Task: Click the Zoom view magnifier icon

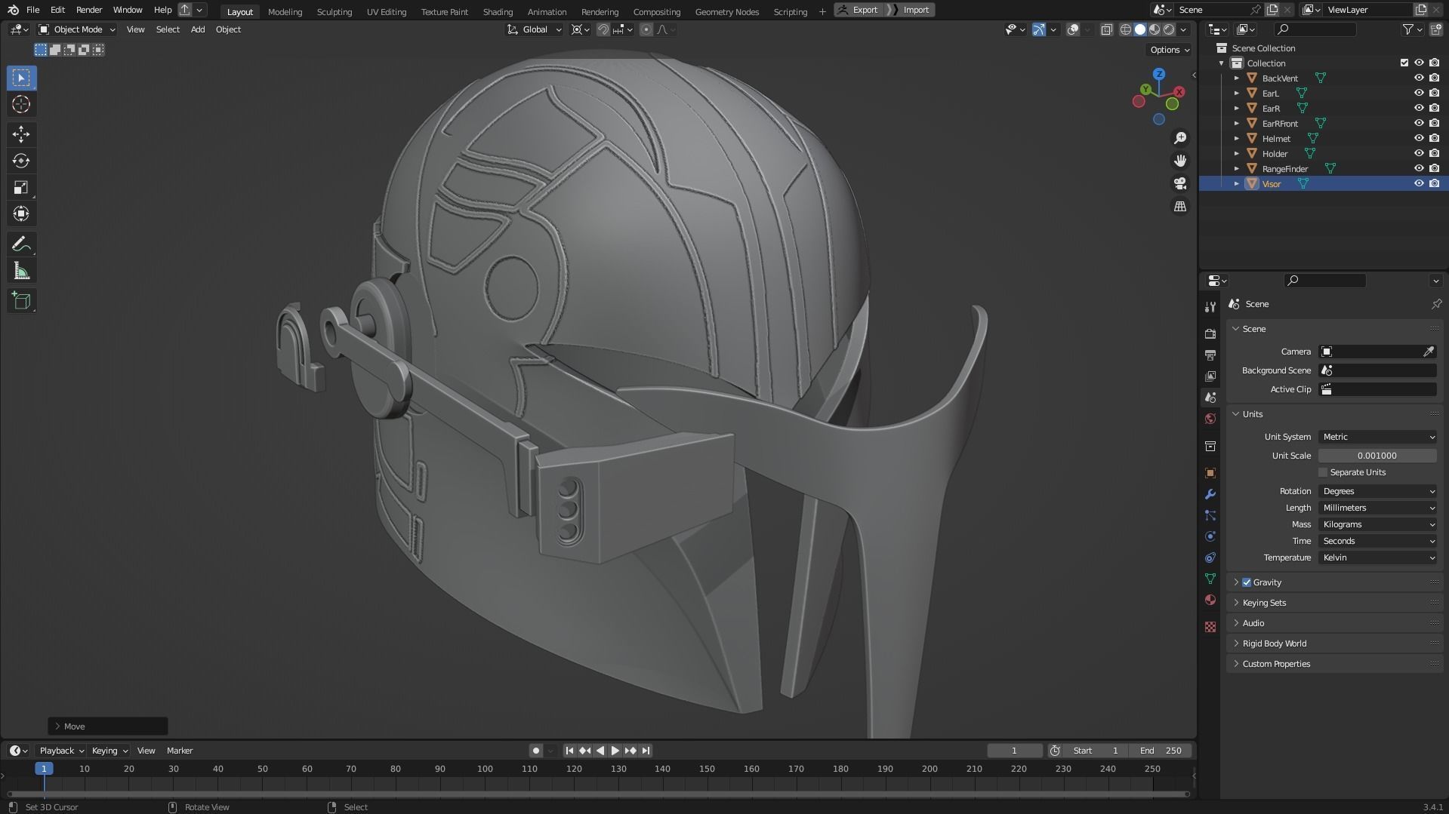Action: tap(1179, 138)
